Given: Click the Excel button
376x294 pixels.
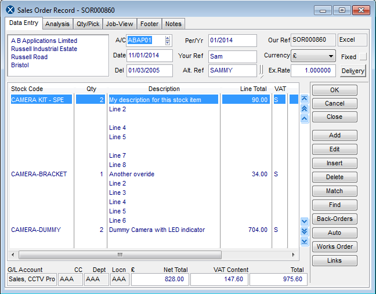Looking at the screenshot, I should click(x=352, y=40).
